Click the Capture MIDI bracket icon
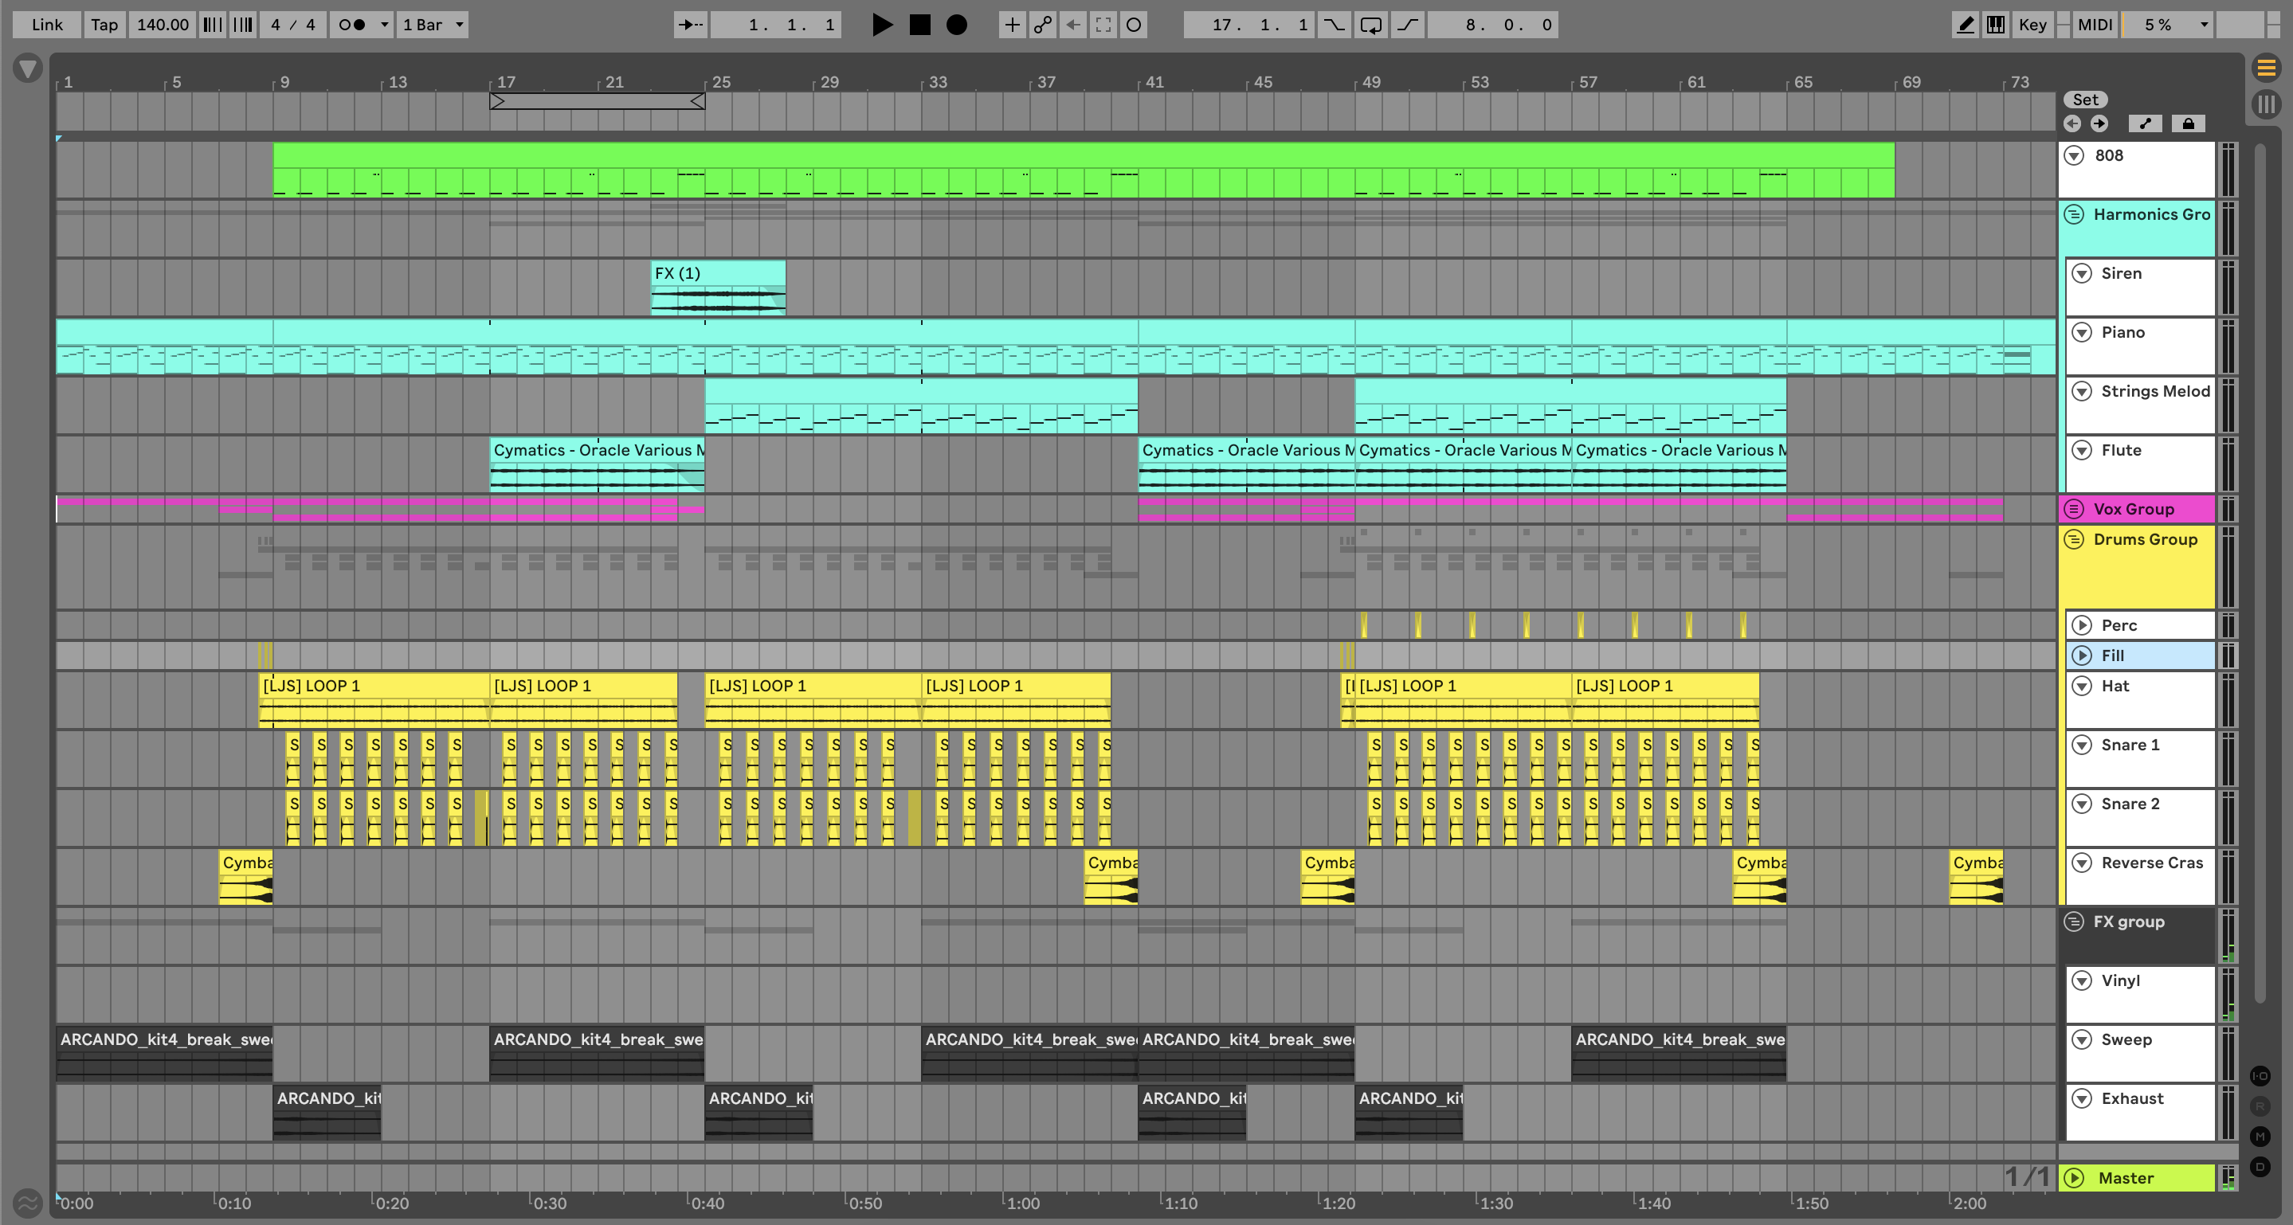Image resolution: width=2293 pixels, height=1225 pixels. 1103,25
